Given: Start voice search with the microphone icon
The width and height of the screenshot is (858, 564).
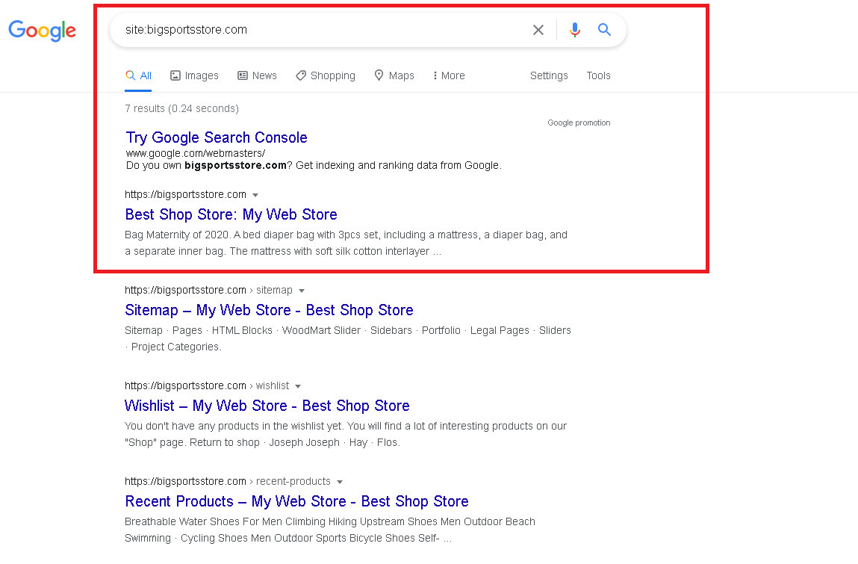Looking at the screenshot, I should click(574, 30).
